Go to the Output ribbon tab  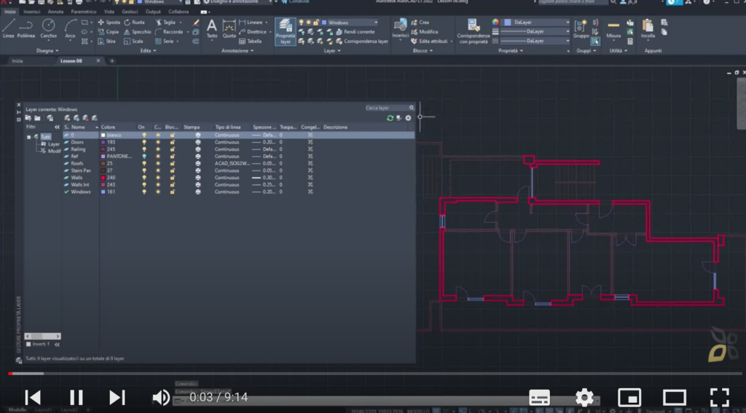pyautogui.click(x=153, y=12)
